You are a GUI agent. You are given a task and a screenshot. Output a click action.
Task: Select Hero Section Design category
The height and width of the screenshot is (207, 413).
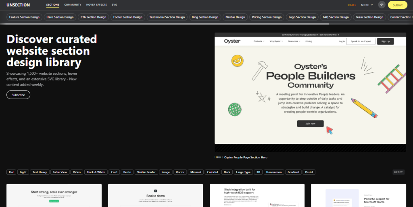pyautogui.click(x=60, y=17)
